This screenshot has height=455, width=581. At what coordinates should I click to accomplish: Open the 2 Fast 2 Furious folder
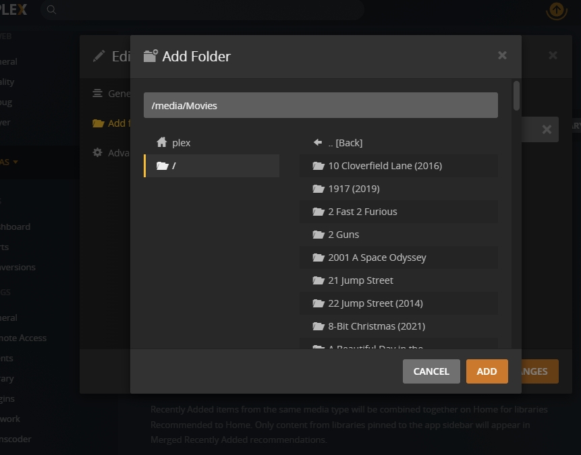[398, 212]
